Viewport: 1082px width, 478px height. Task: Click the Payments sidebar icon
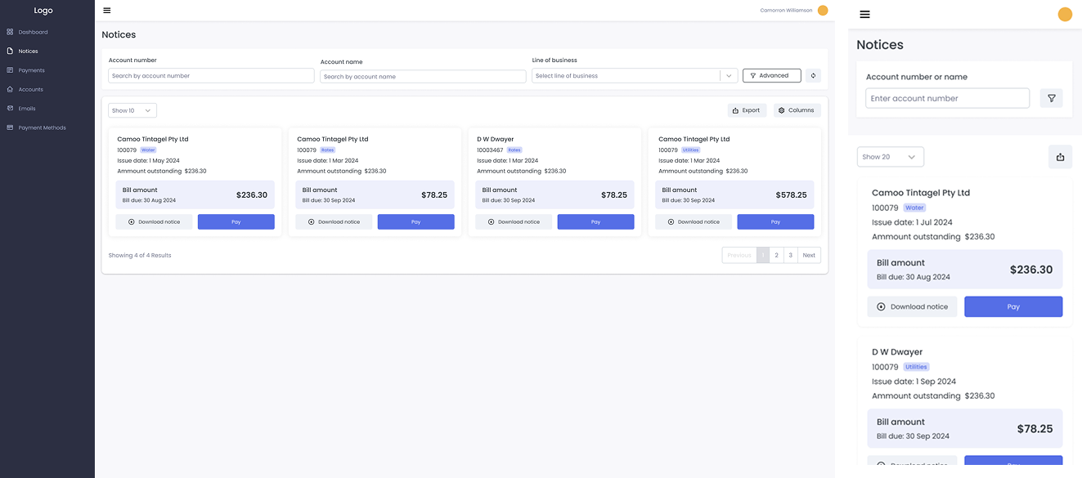[x=10, y=70]
